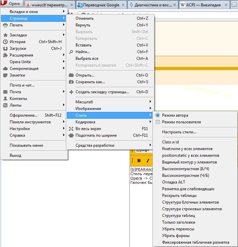238x247 pixels.
Task: Close the Переводчик Google tab
Action: (123, 5)
